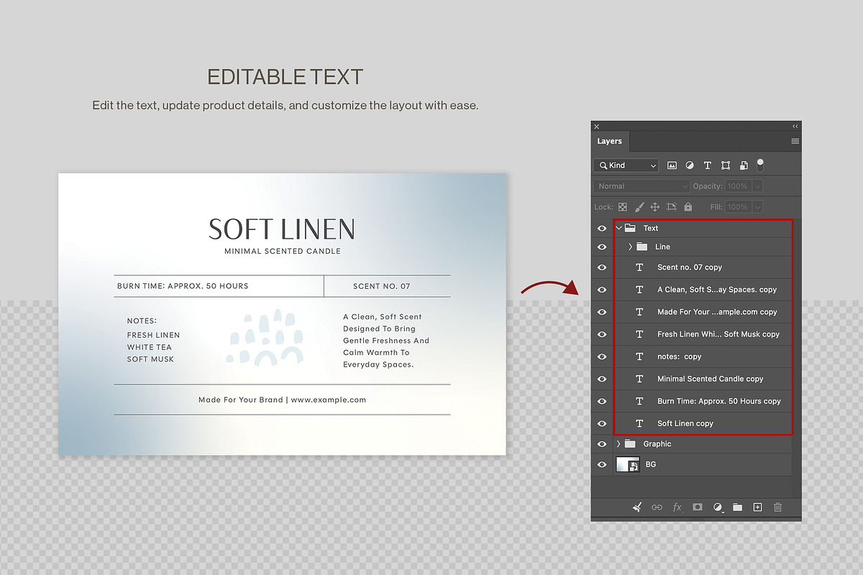Open the Kind filter dropdown

pos(626,165)
